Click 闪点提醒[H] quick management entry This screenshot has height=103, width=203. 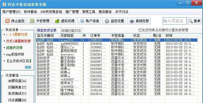(17, 100)
